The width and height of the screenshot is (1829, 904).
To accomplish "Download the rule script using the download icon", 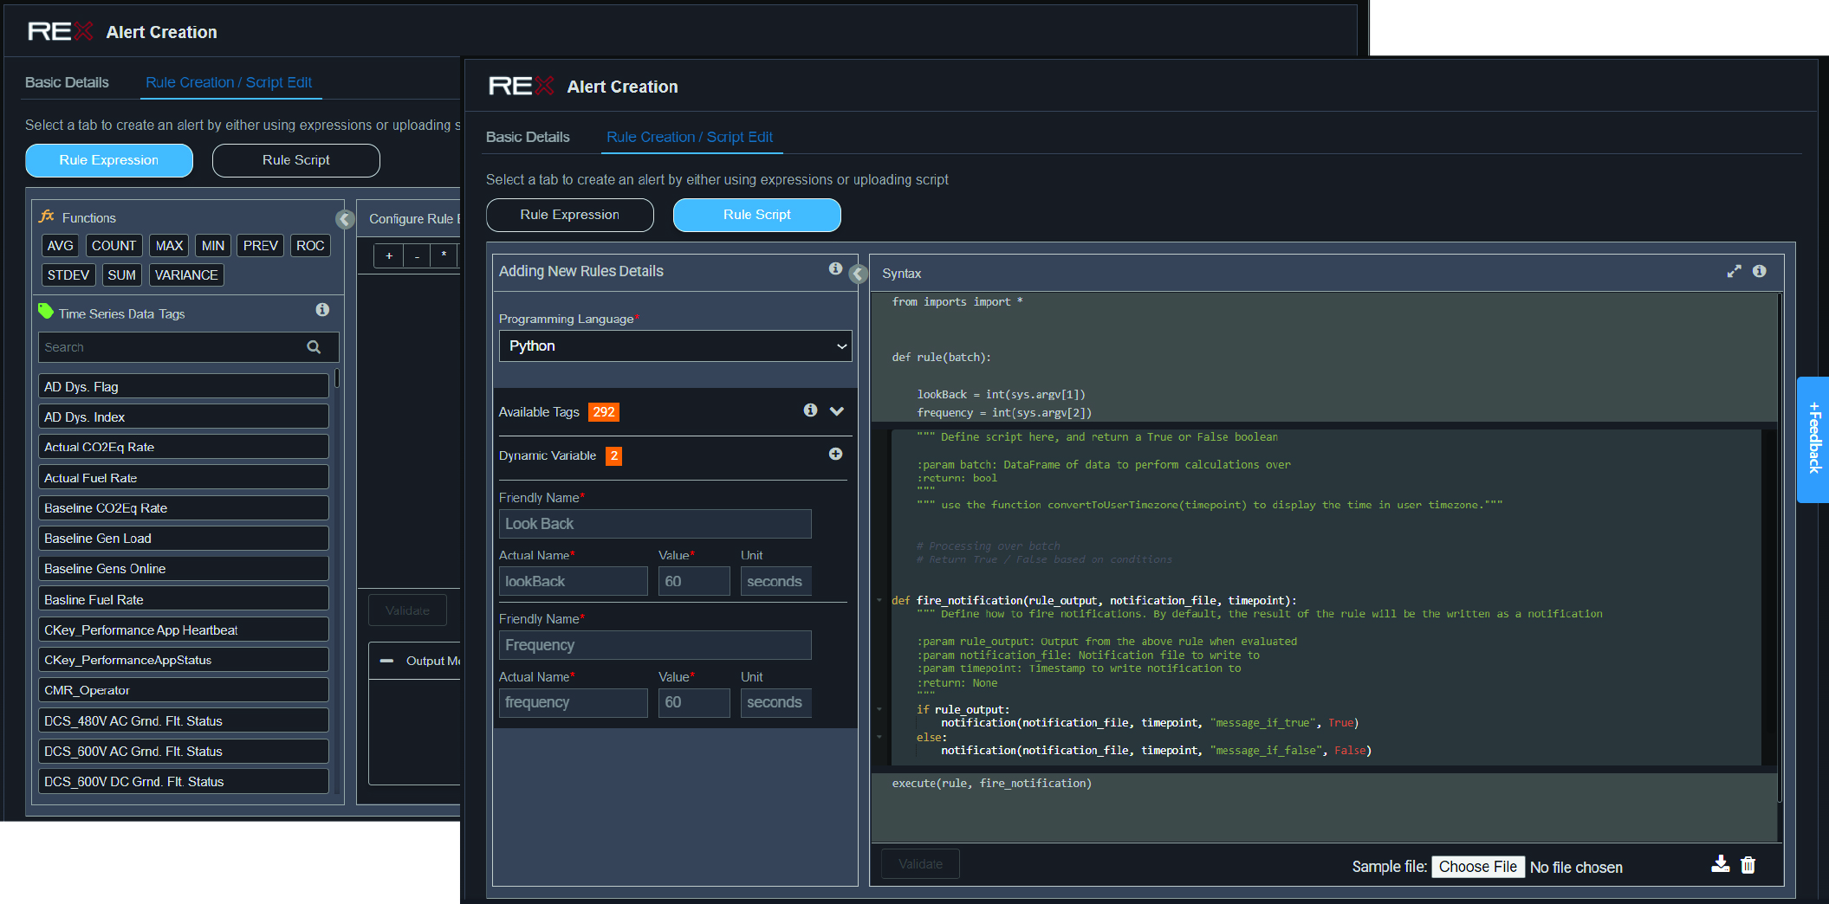I will coord(1720,864).
